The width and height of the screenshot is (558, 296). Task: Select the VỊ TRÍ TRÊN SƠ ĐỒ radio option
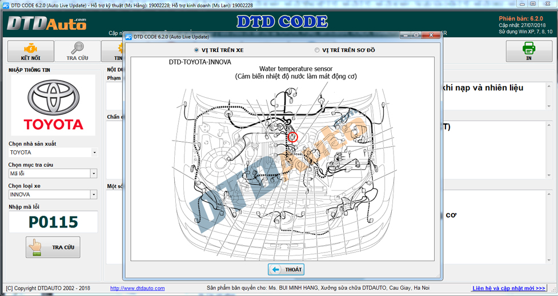click(345, 50)
